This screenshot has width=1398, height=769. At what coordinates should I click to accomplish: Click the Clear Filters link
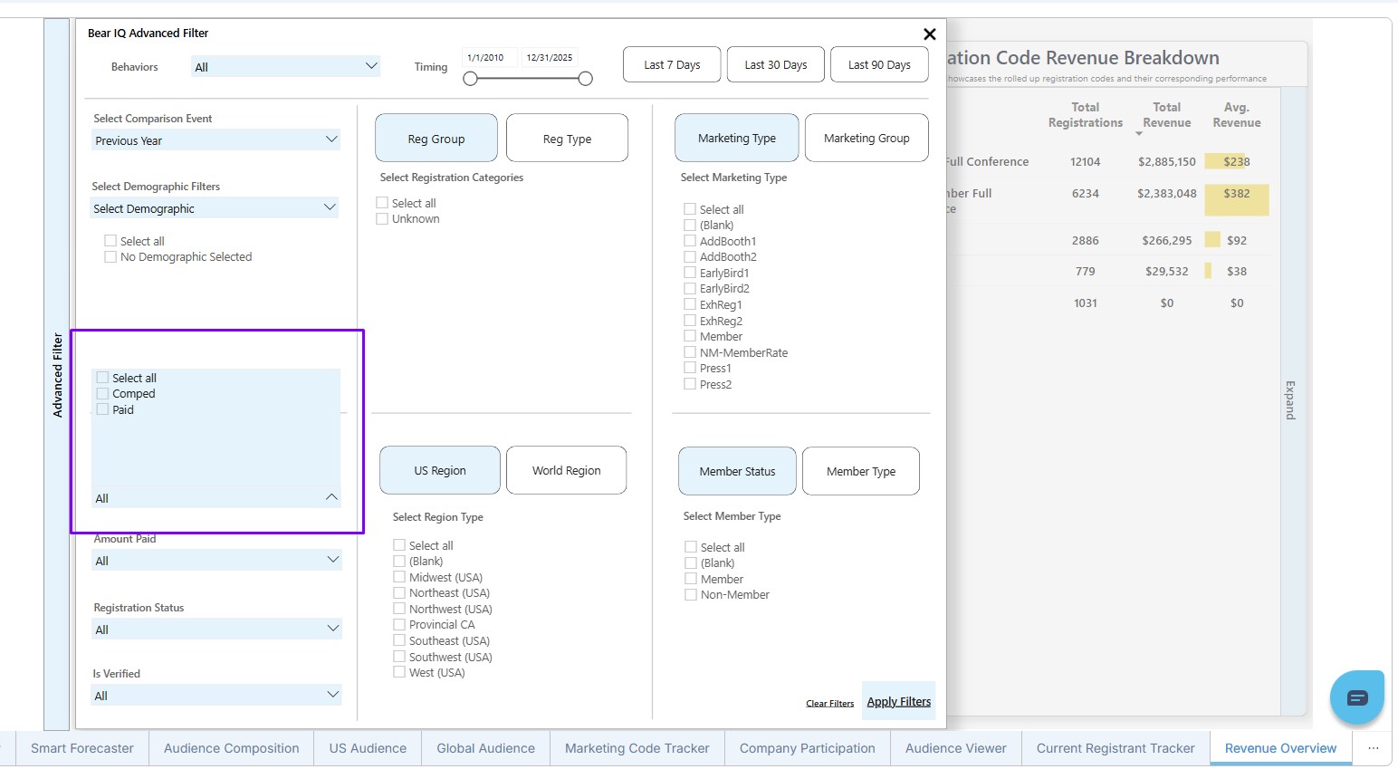[x=829, y=703]
